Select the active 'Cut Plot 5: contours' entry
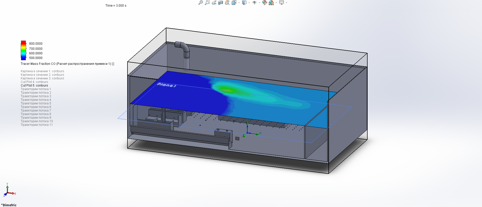Screen dimensions: 482x207 pos(34,86)
